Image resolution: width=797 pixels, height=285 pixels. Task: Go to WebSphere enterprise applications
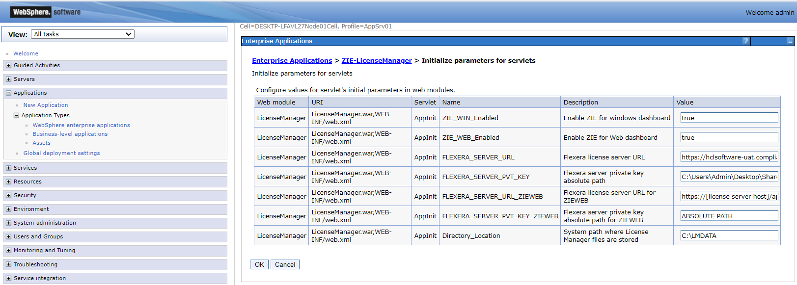81,125
